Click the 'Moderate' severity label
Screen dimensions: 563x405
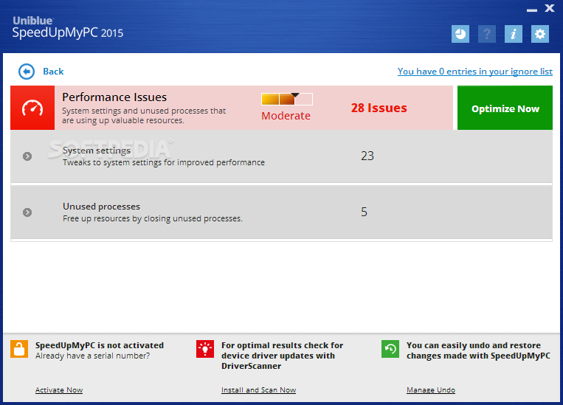pos(286,116)
